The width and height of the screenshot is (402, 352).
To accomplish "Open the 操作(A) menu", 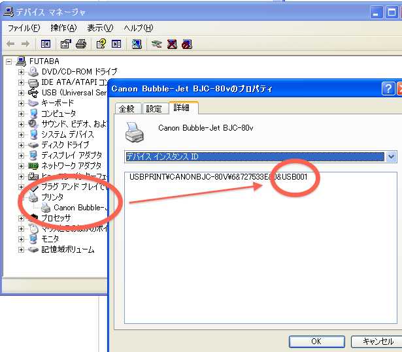I will tap(63, 28).
